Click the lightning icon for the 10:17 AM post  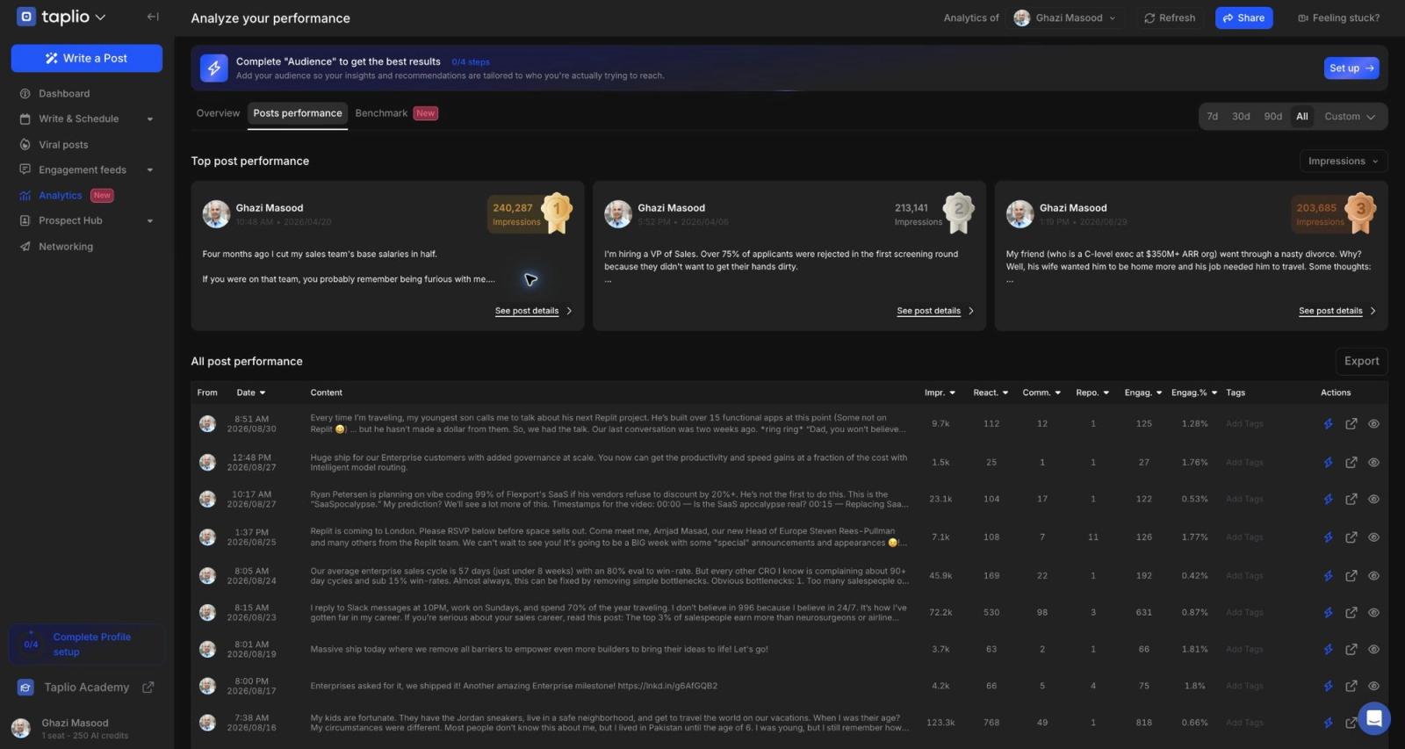(1328, 500)
